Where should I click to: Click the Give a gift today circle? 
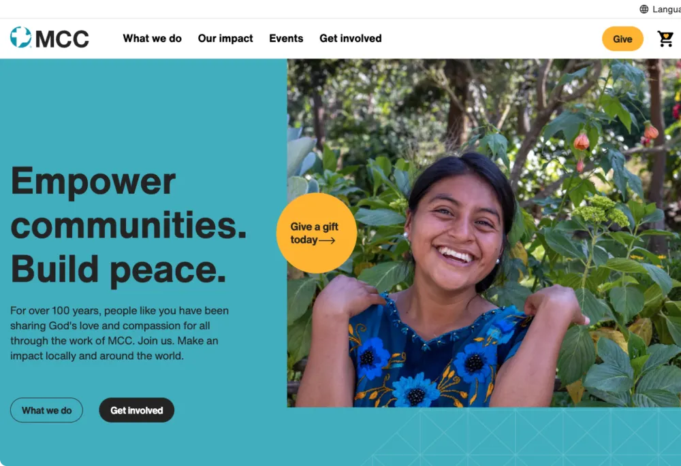[317, 233]
